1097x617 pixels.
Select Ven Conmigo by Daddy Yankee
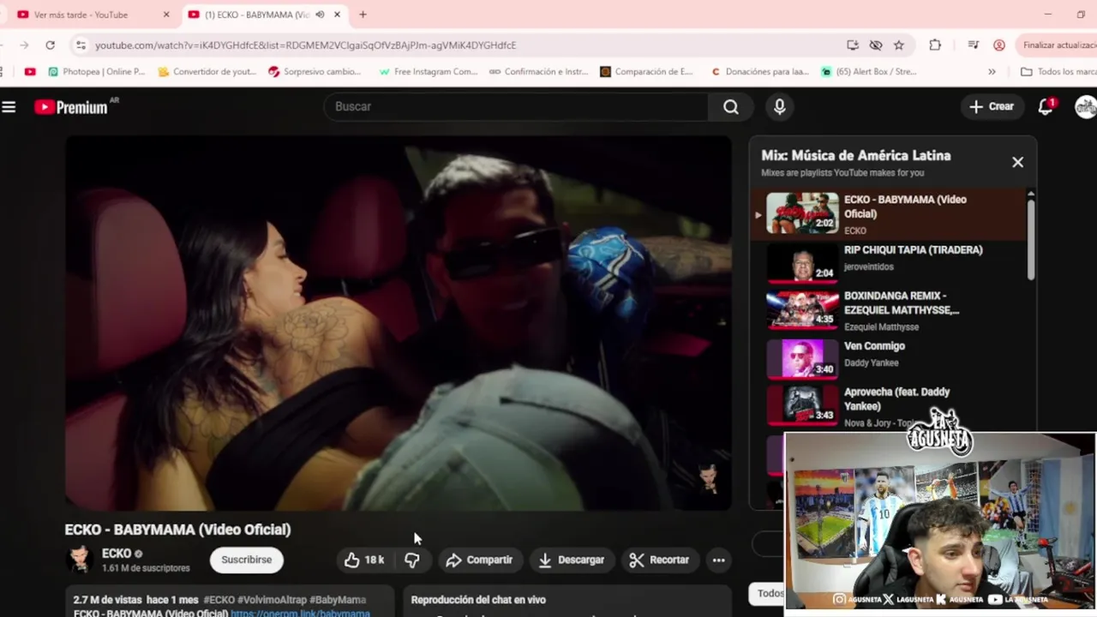[x=888, y=357]
